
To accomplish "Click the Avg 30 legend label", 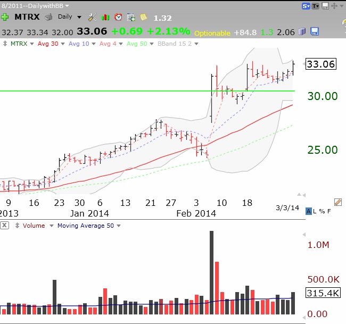I will 48,44.
